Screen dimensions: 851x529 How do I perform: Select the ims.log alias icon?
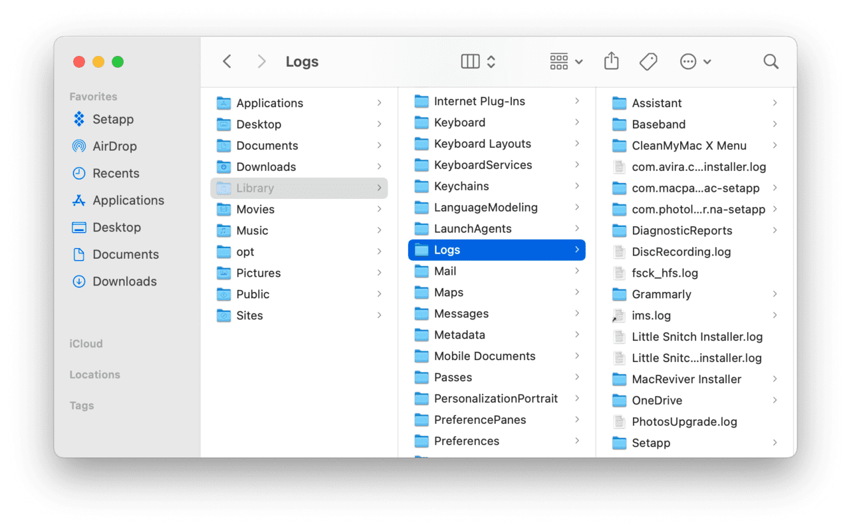pos(620,316)
